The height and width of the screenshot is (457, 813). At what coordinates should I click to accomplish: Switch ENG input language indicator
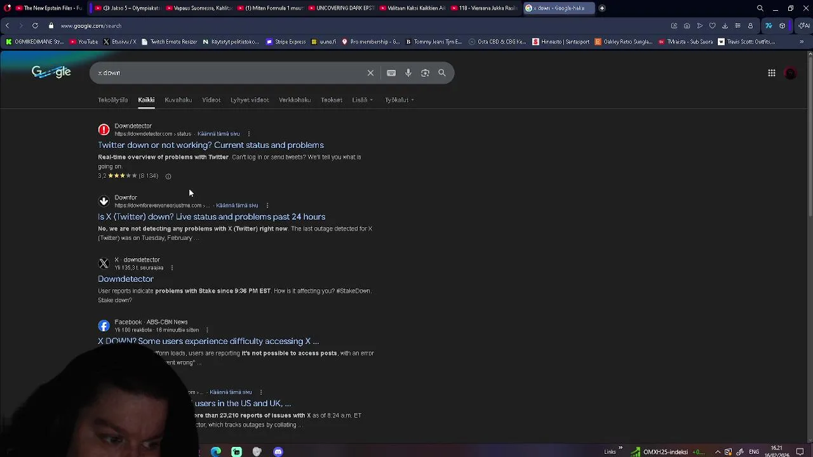(754, 452)
